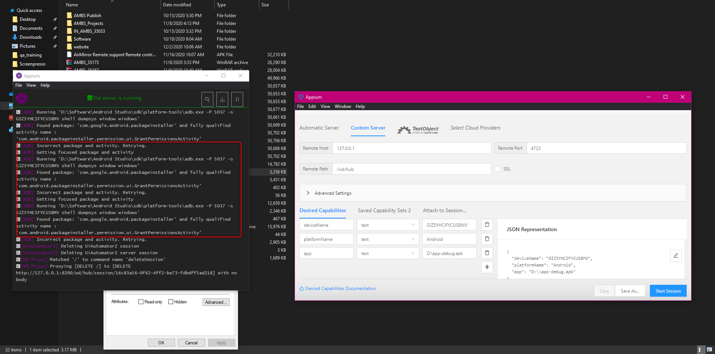The image size is (715, 354).
Task: Switch to the Saved Capability Sets tab
Action: click(x=384, y=210)
